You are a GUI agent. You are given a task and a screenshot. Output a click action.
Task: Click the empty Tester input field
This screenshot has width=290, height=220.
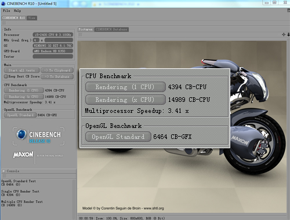(x=53, y=57)
